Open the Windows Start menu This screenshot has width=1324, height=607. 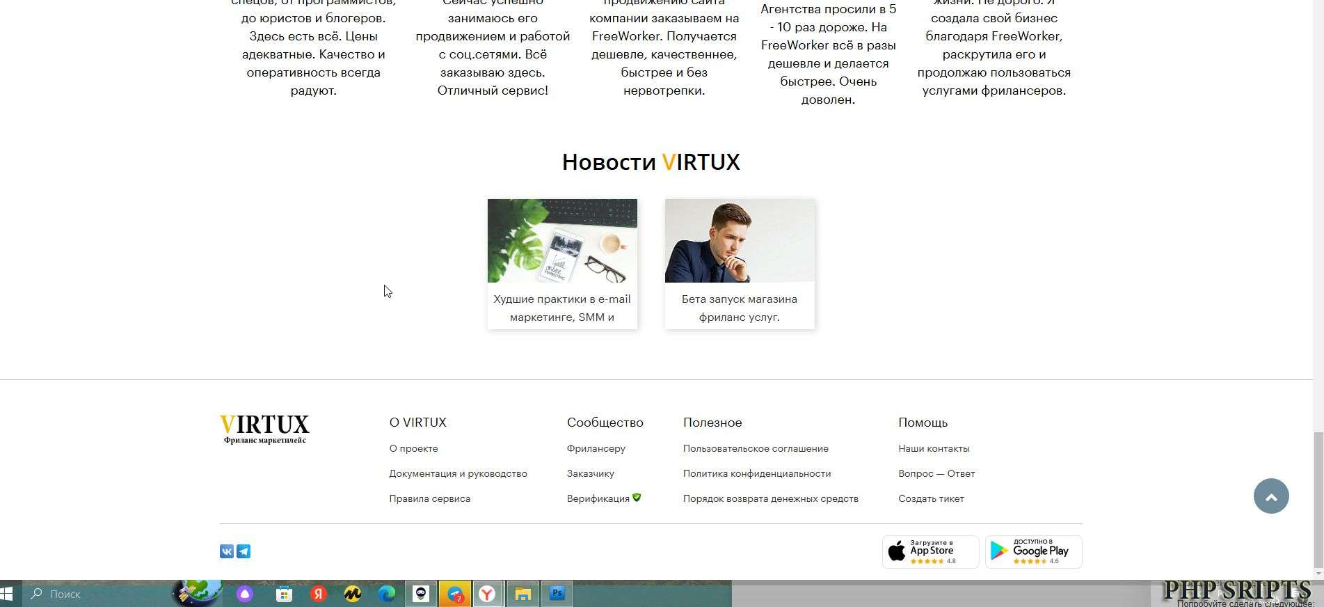7,594
